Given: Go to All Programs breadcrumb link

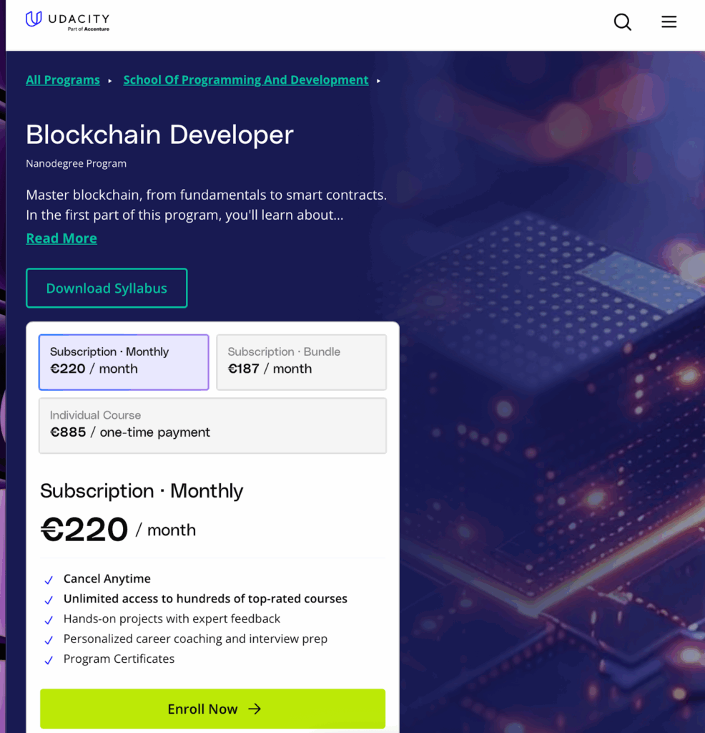Looking at the screenshot, I should pos(63,80).
